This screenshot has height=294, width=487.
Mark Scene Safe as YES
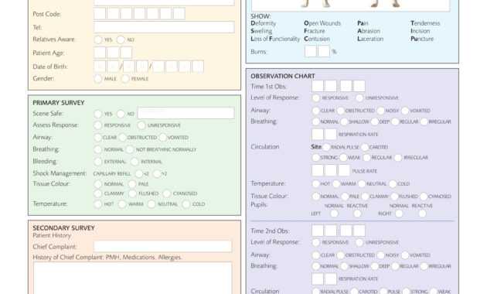(x=98, y=114)
